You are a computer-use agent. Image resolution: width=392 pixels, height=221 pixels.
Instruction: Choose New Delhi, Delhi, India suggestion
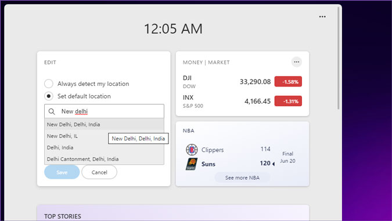(105, 124)
